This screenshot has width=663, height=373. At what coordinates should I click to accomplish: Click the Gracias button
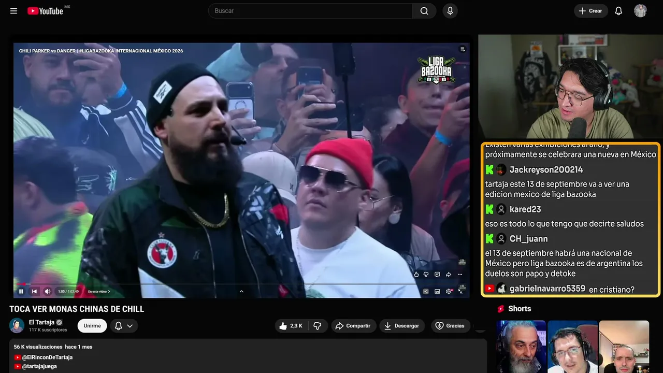[x=450, y=326]
